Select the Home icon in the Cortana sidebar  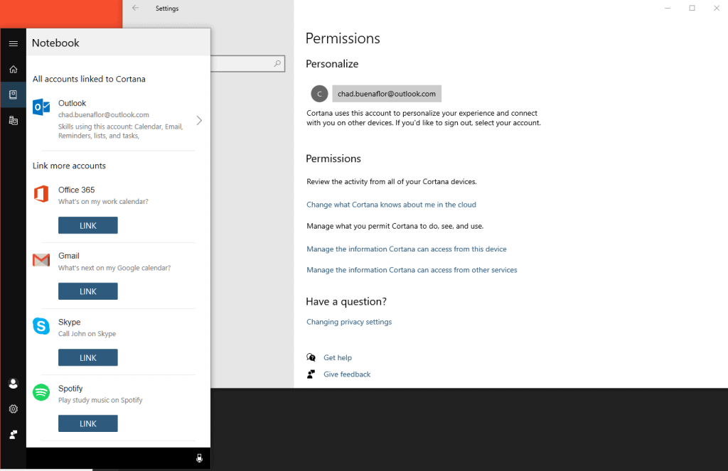(x=13, y=69)
